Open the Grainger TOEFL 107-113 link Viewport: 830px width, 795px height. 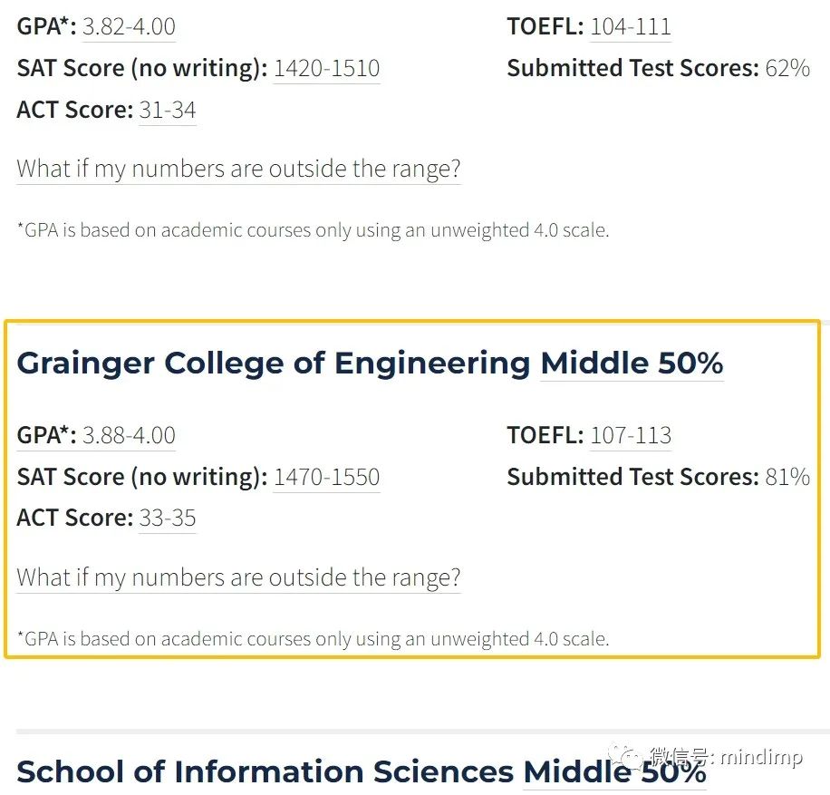point(631,435)
